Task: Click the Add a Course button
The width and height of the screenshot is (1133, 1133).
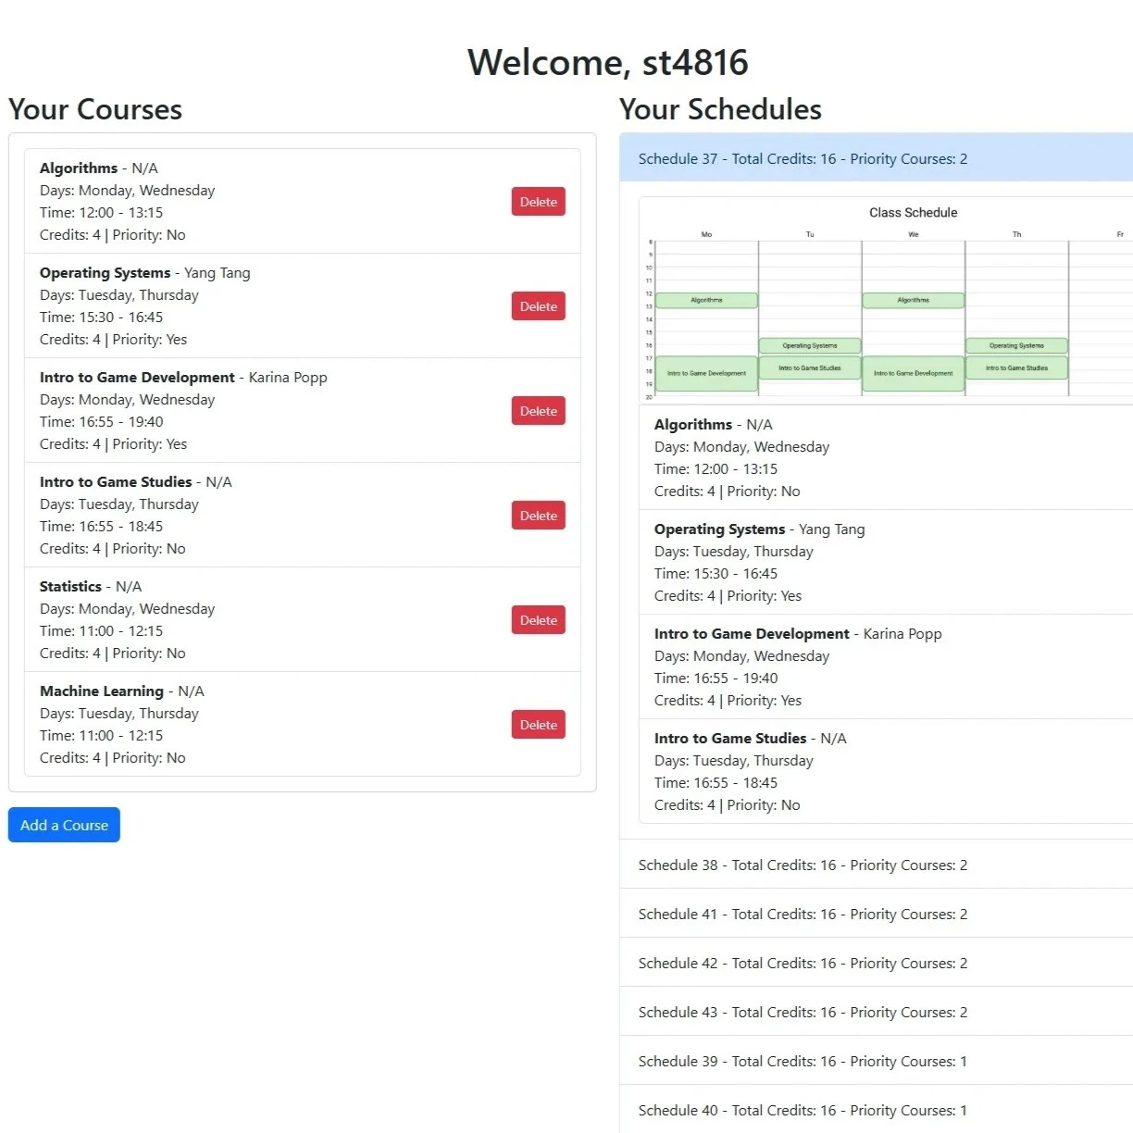Action: coord(64,825)
